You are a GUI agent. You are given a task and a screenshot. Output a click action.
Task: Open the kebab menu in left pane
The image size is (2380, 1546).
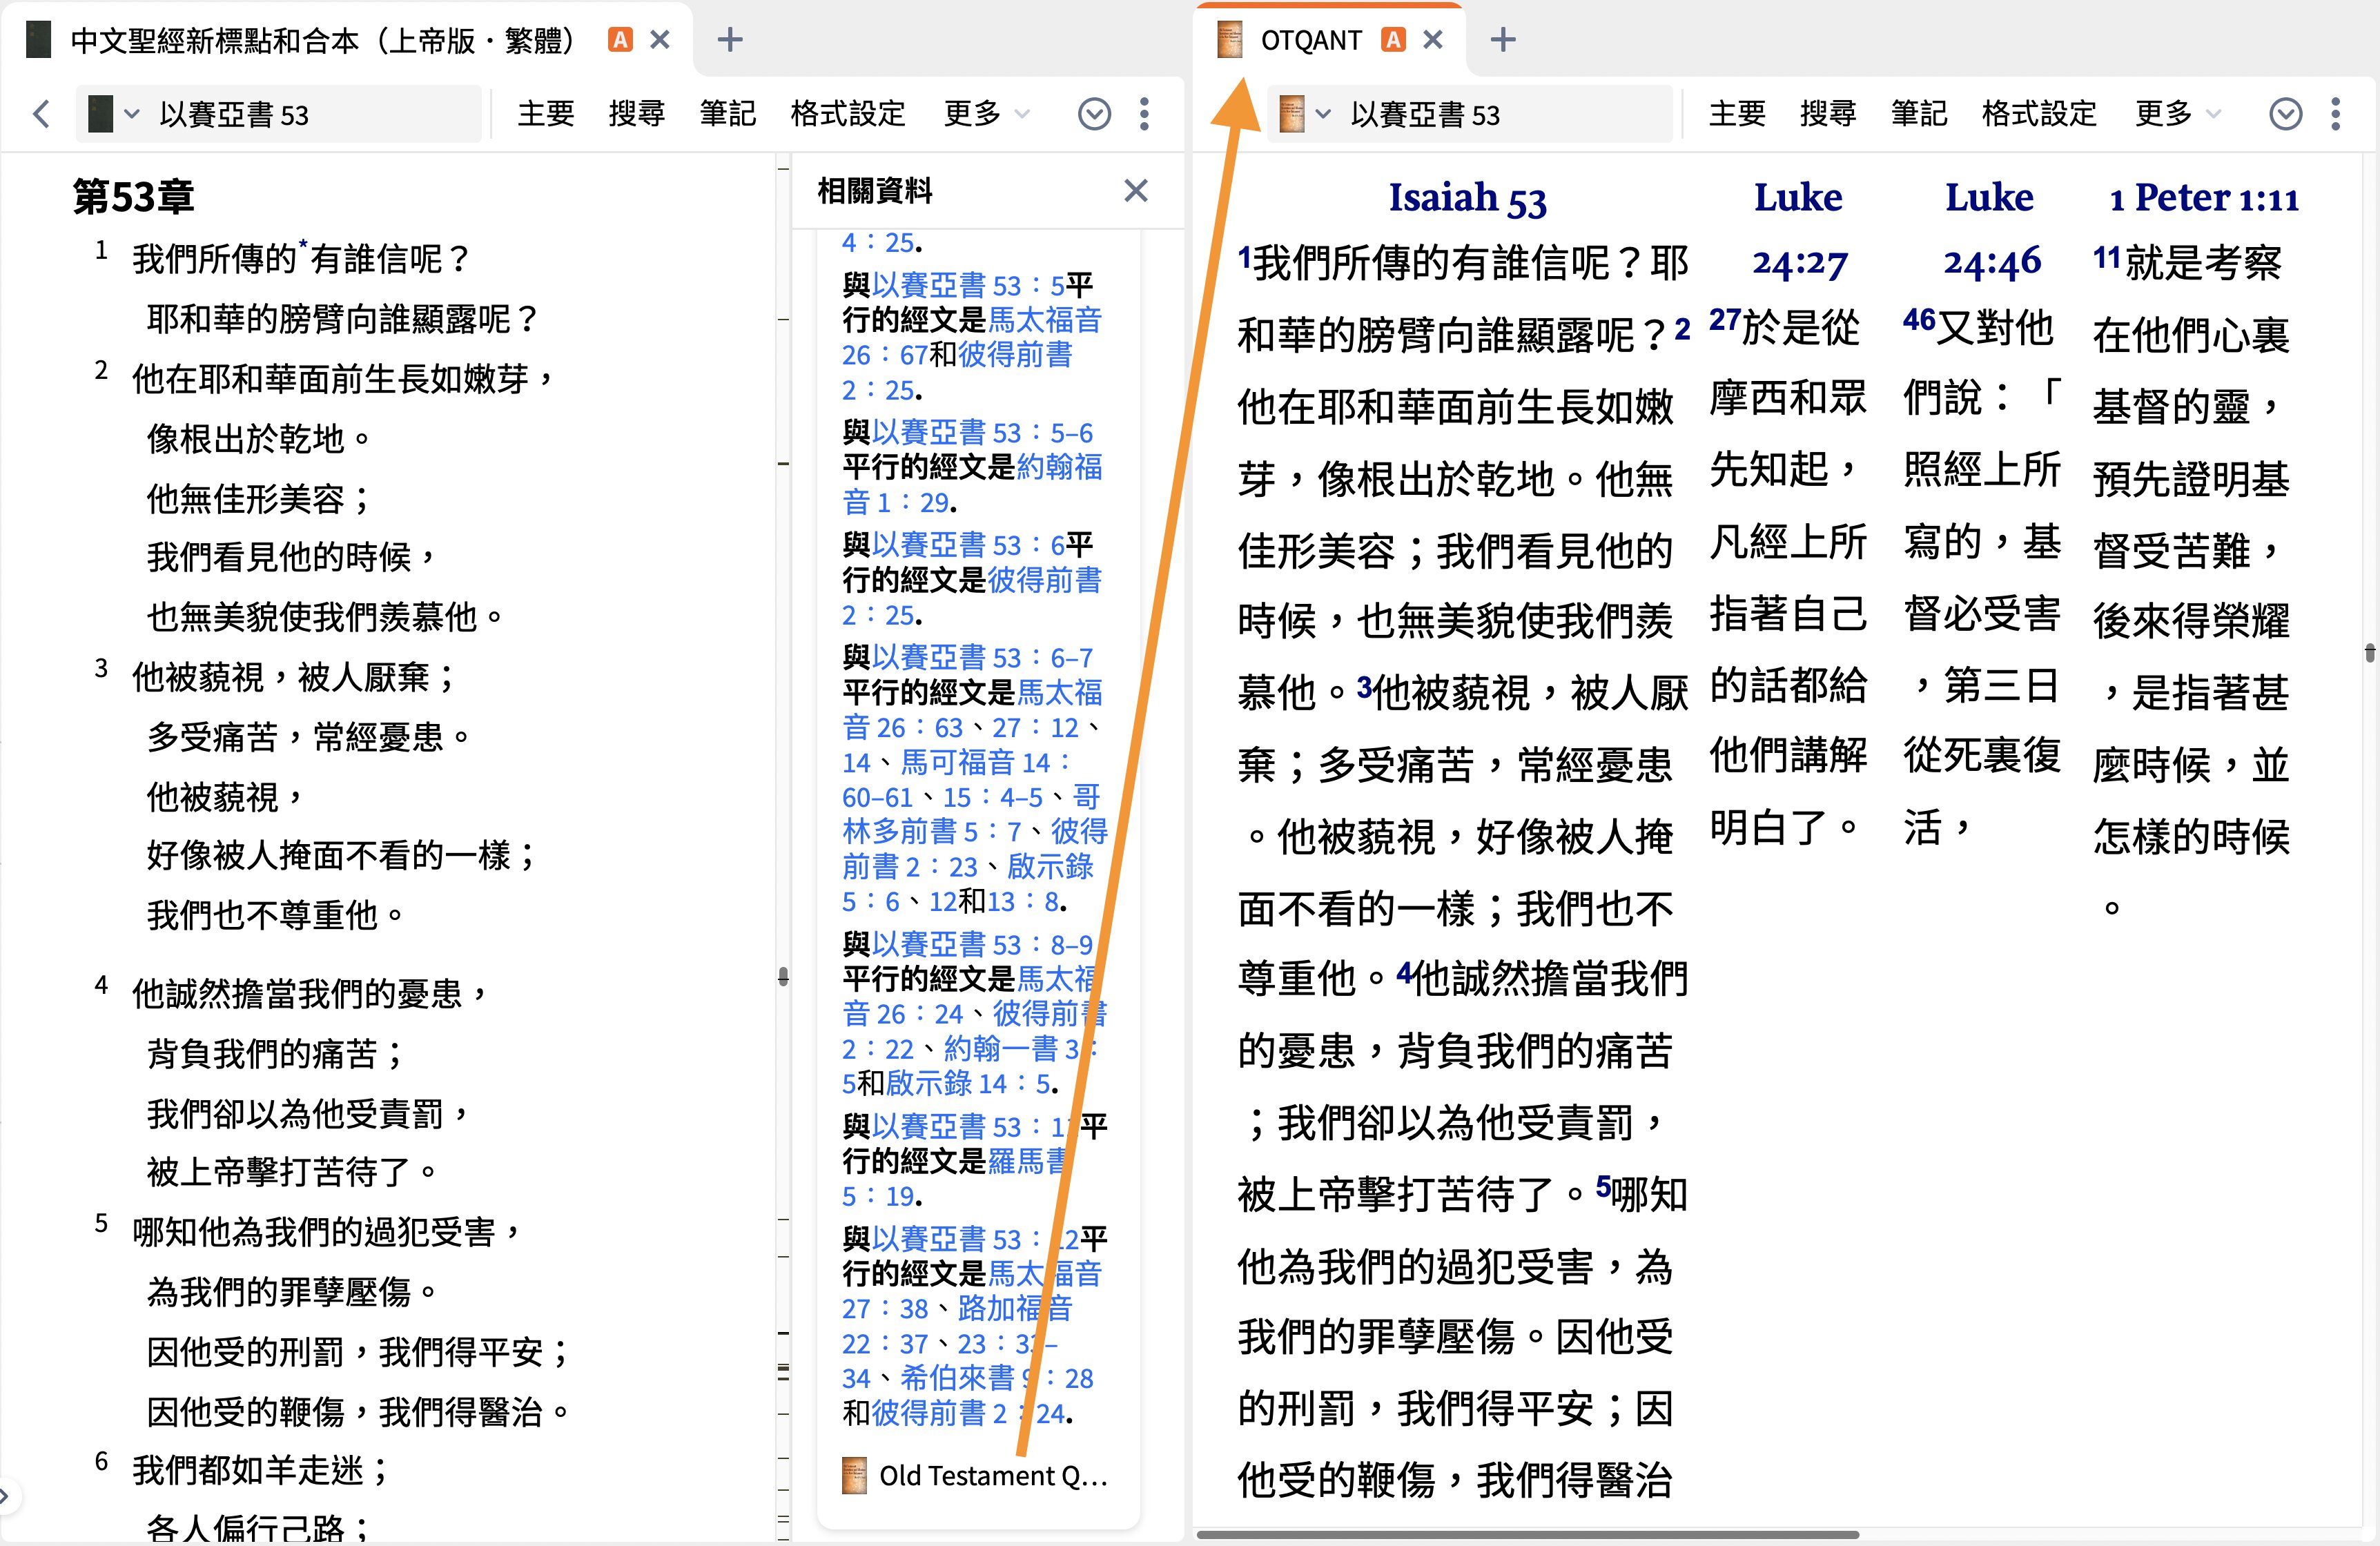tap(1145, 114)
